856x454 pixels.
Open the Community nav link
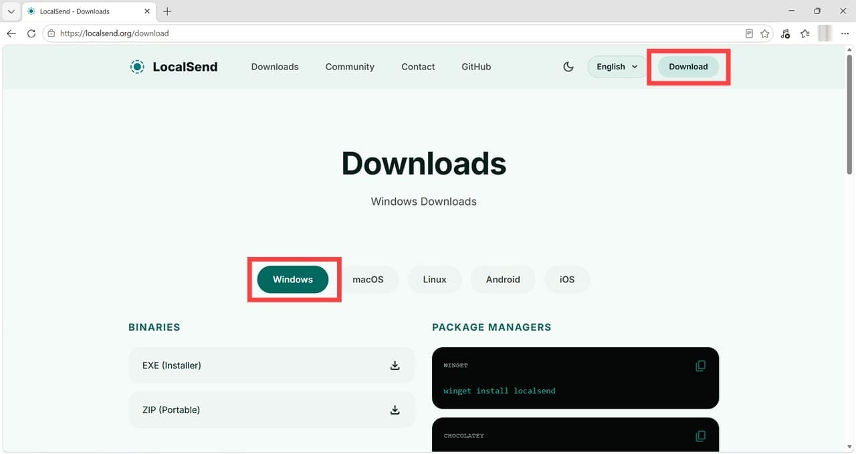(350, 67)
